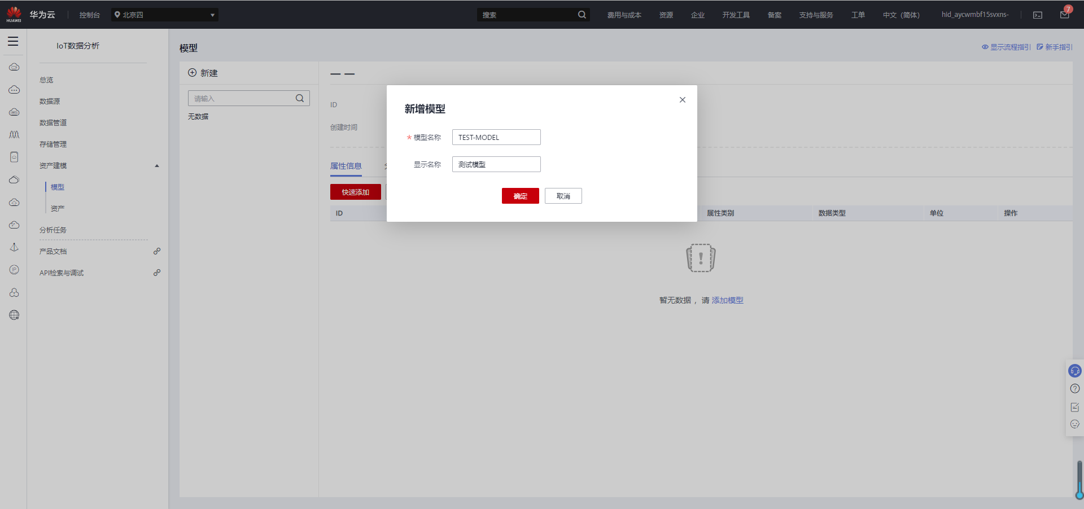The width and height of the screenshot is (1084, 509).
Task: Open the 工单 top menu
Action: [858, 15]
